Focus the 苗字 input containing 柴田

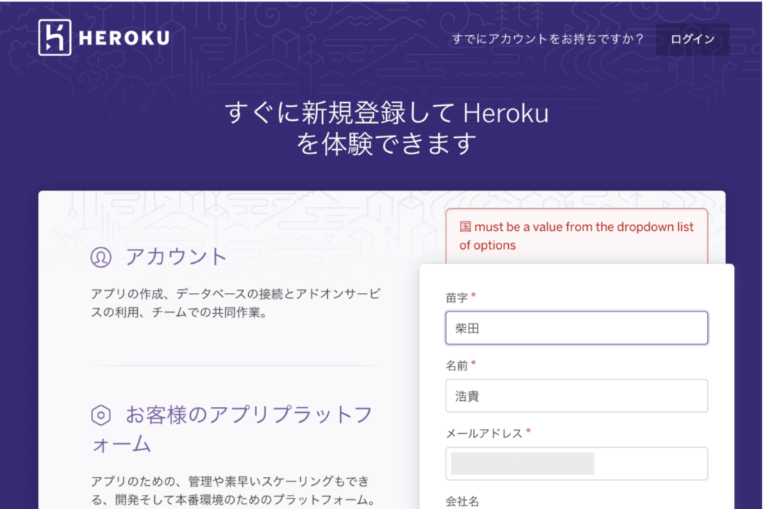[577, 328]
